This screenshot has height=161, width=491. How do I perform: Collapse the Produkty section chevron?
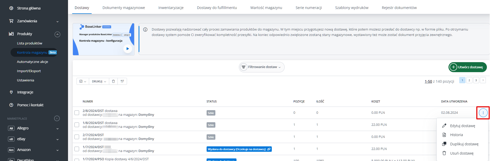57,34
